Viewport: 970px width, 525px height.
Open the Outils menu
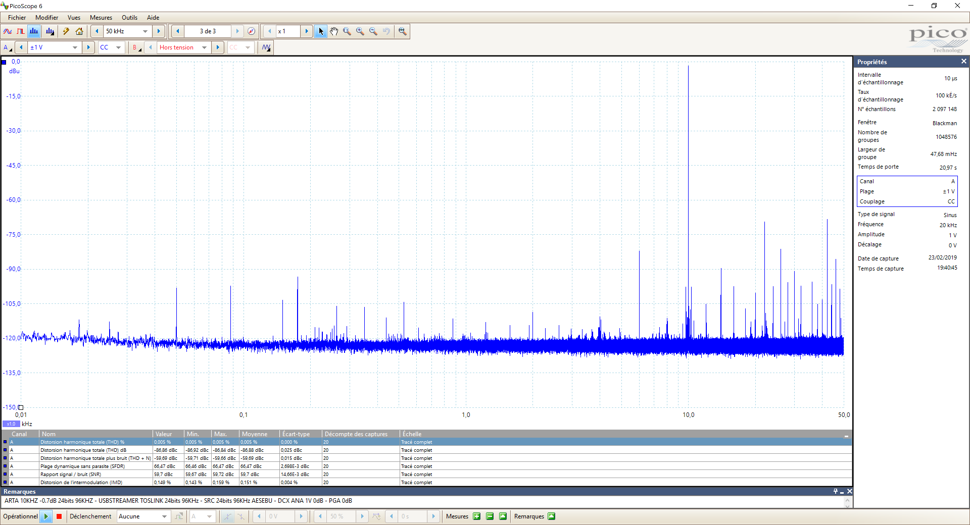129,18
